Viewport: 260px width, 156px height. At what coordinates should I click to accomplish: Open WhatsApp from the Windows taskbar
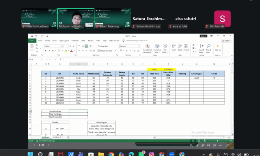pos(141,154)
